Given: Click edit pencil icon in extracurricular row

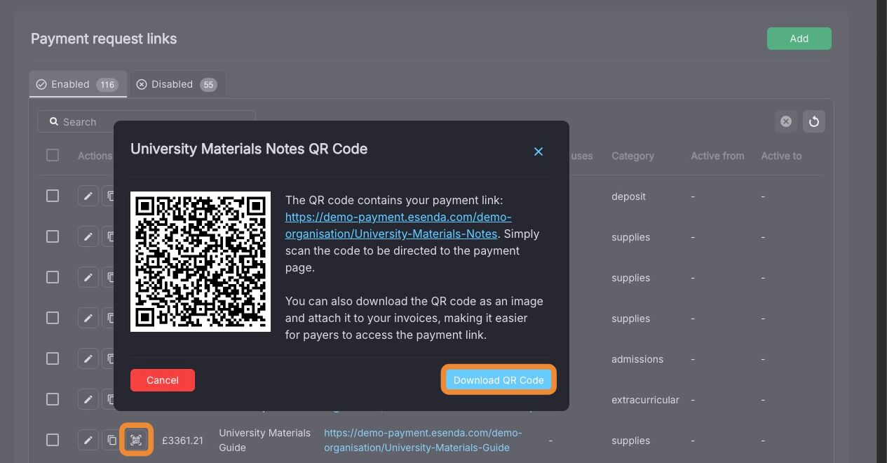Looking at the screenshot, I should tap(88, 399).
